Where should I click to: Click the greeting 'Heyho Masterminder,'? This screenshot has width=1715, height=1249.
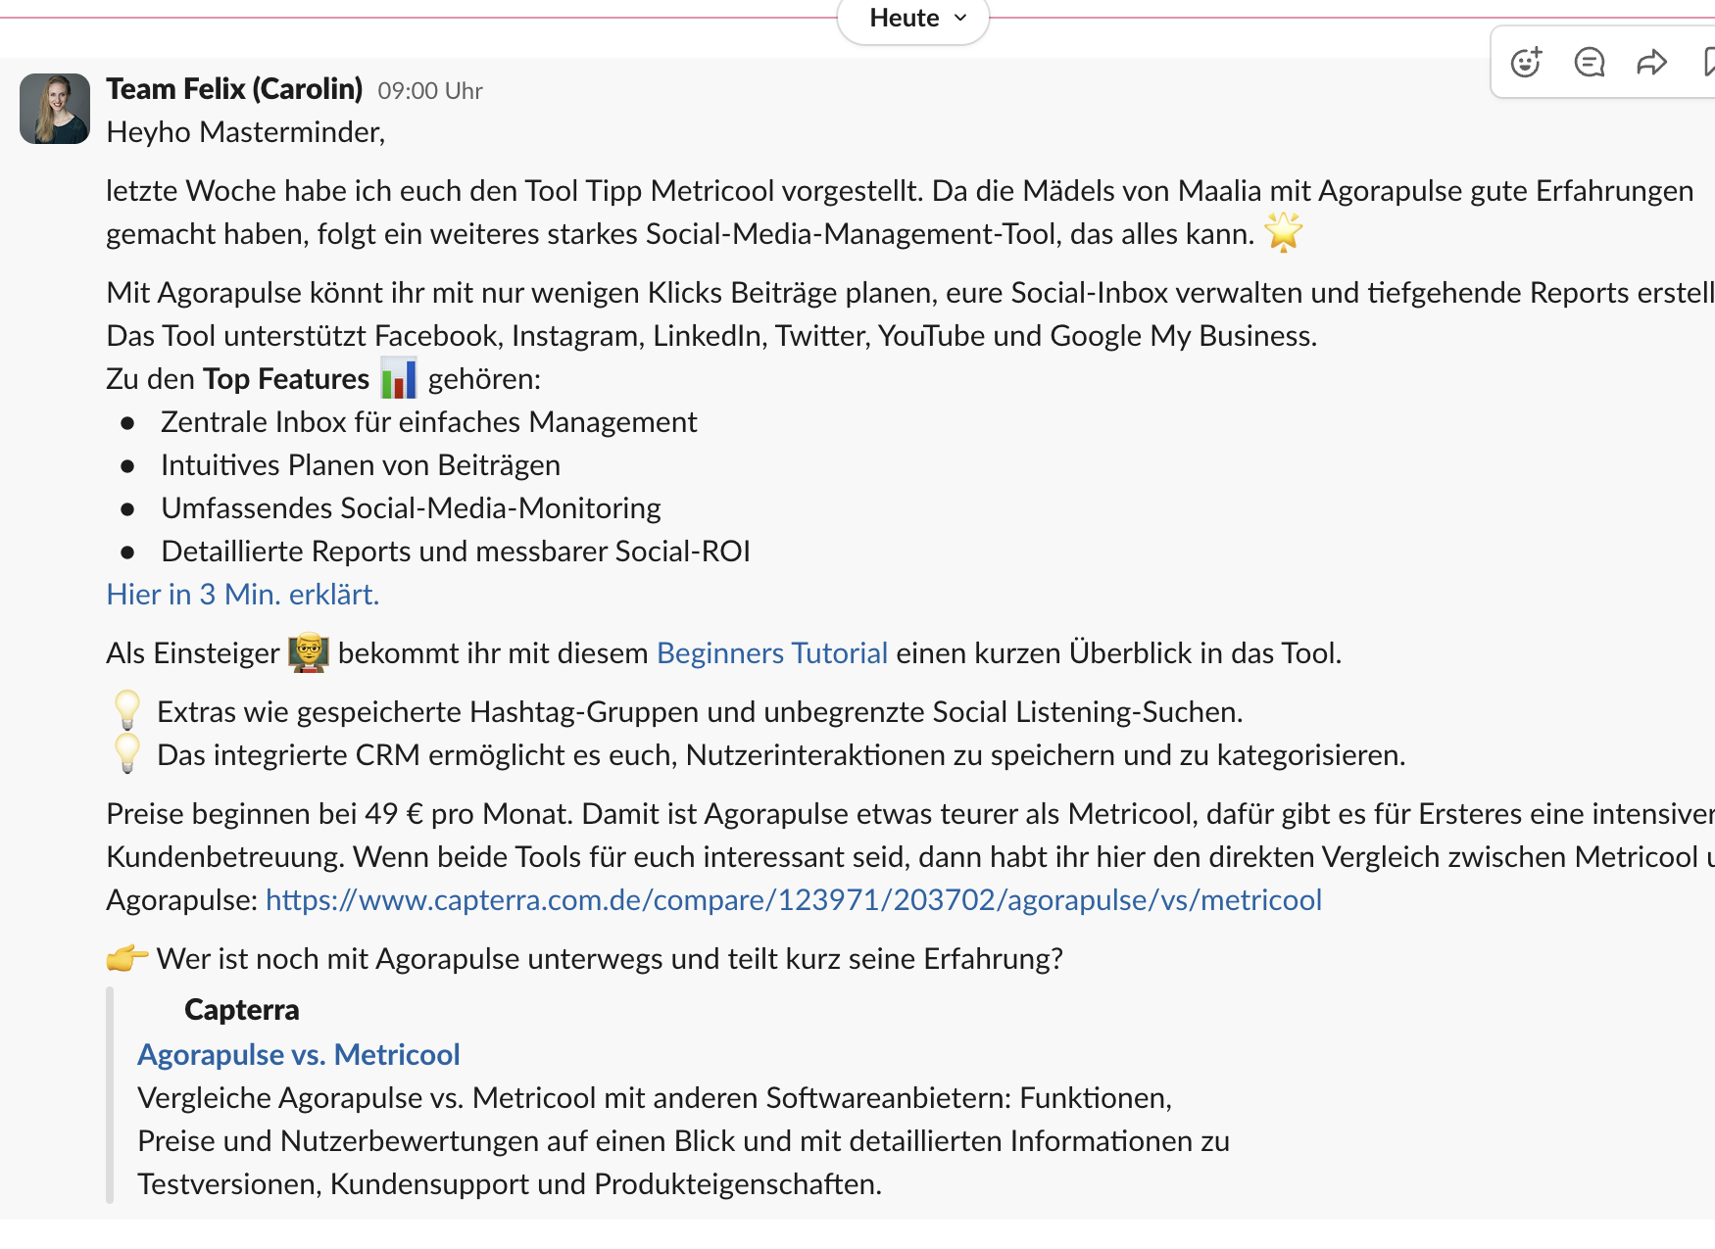(246, 132)
